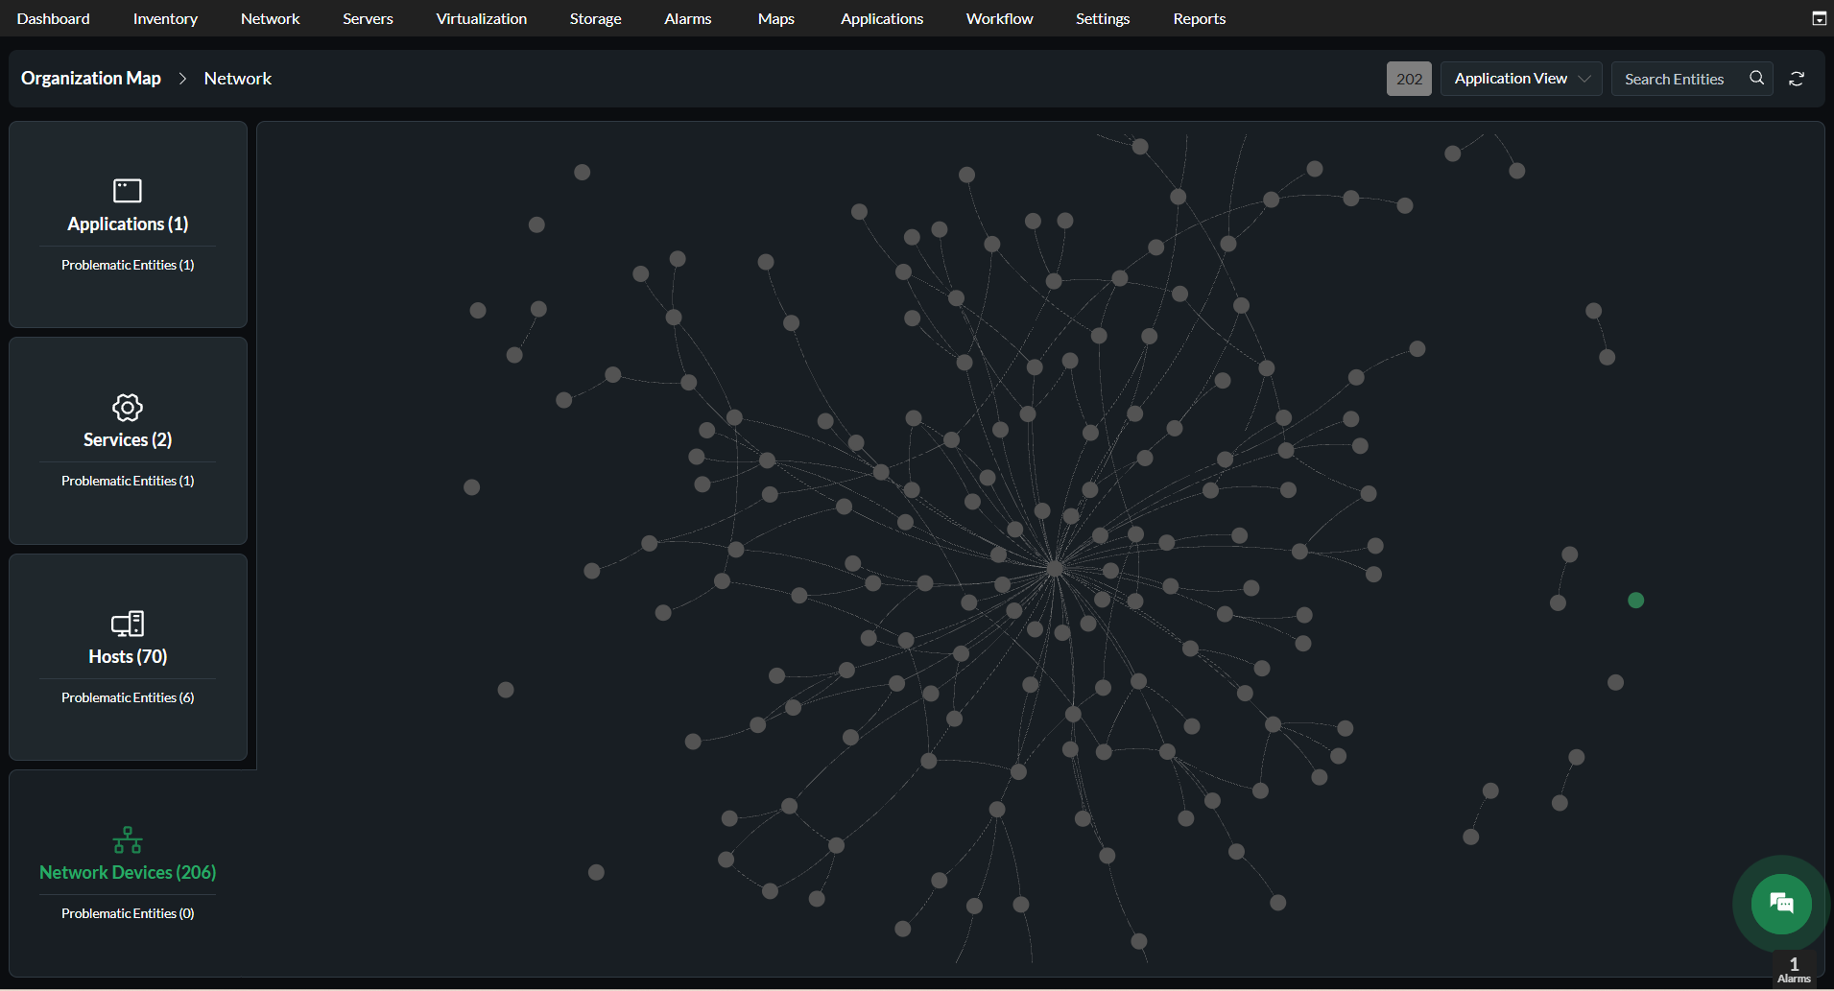Open the Inventory menu

click(165, 18)
